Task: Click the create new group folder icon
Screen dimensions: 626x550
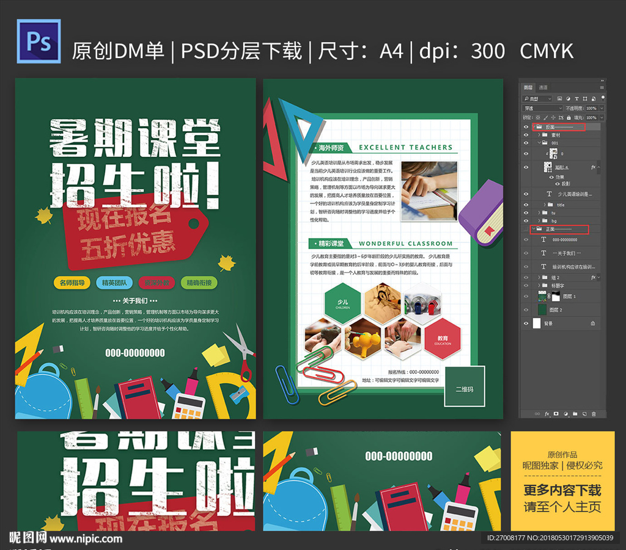Action: [x=575, y=414]
